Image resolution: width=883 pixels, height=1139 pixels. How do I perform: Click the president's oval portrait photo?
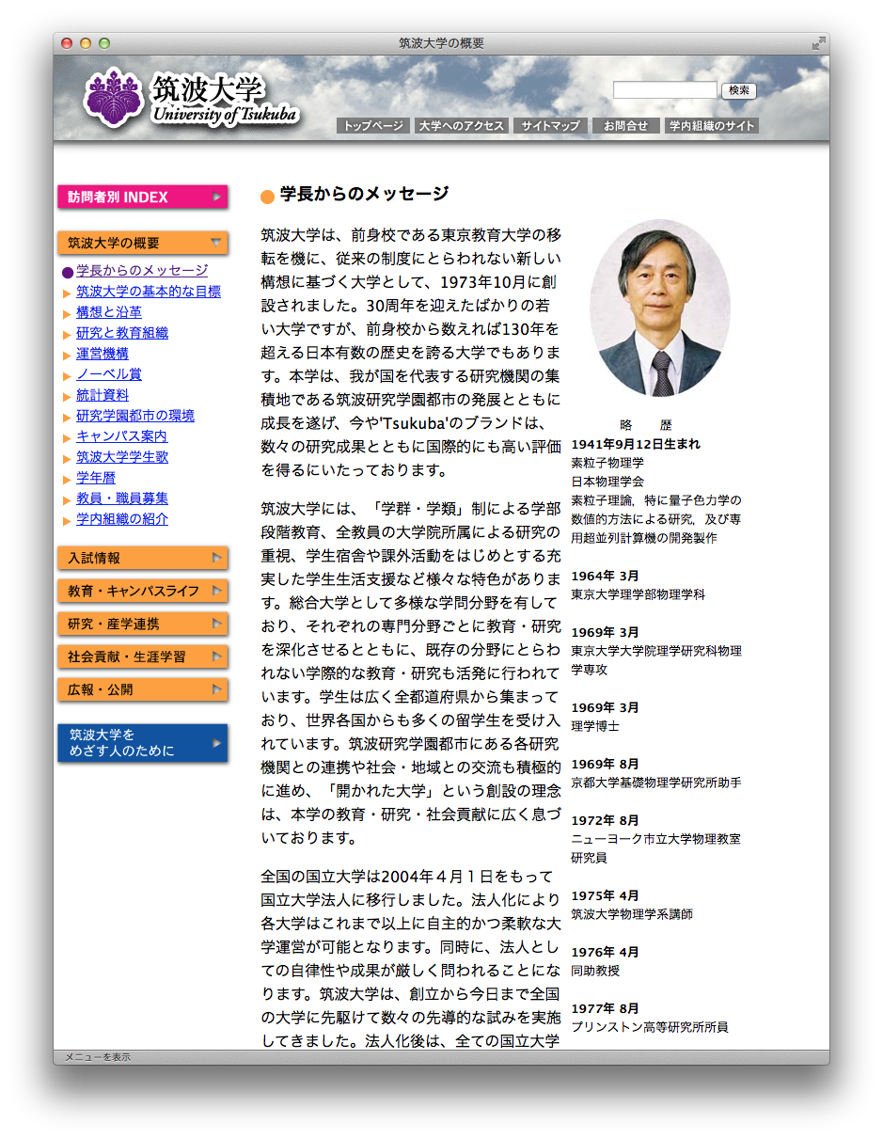660,308
